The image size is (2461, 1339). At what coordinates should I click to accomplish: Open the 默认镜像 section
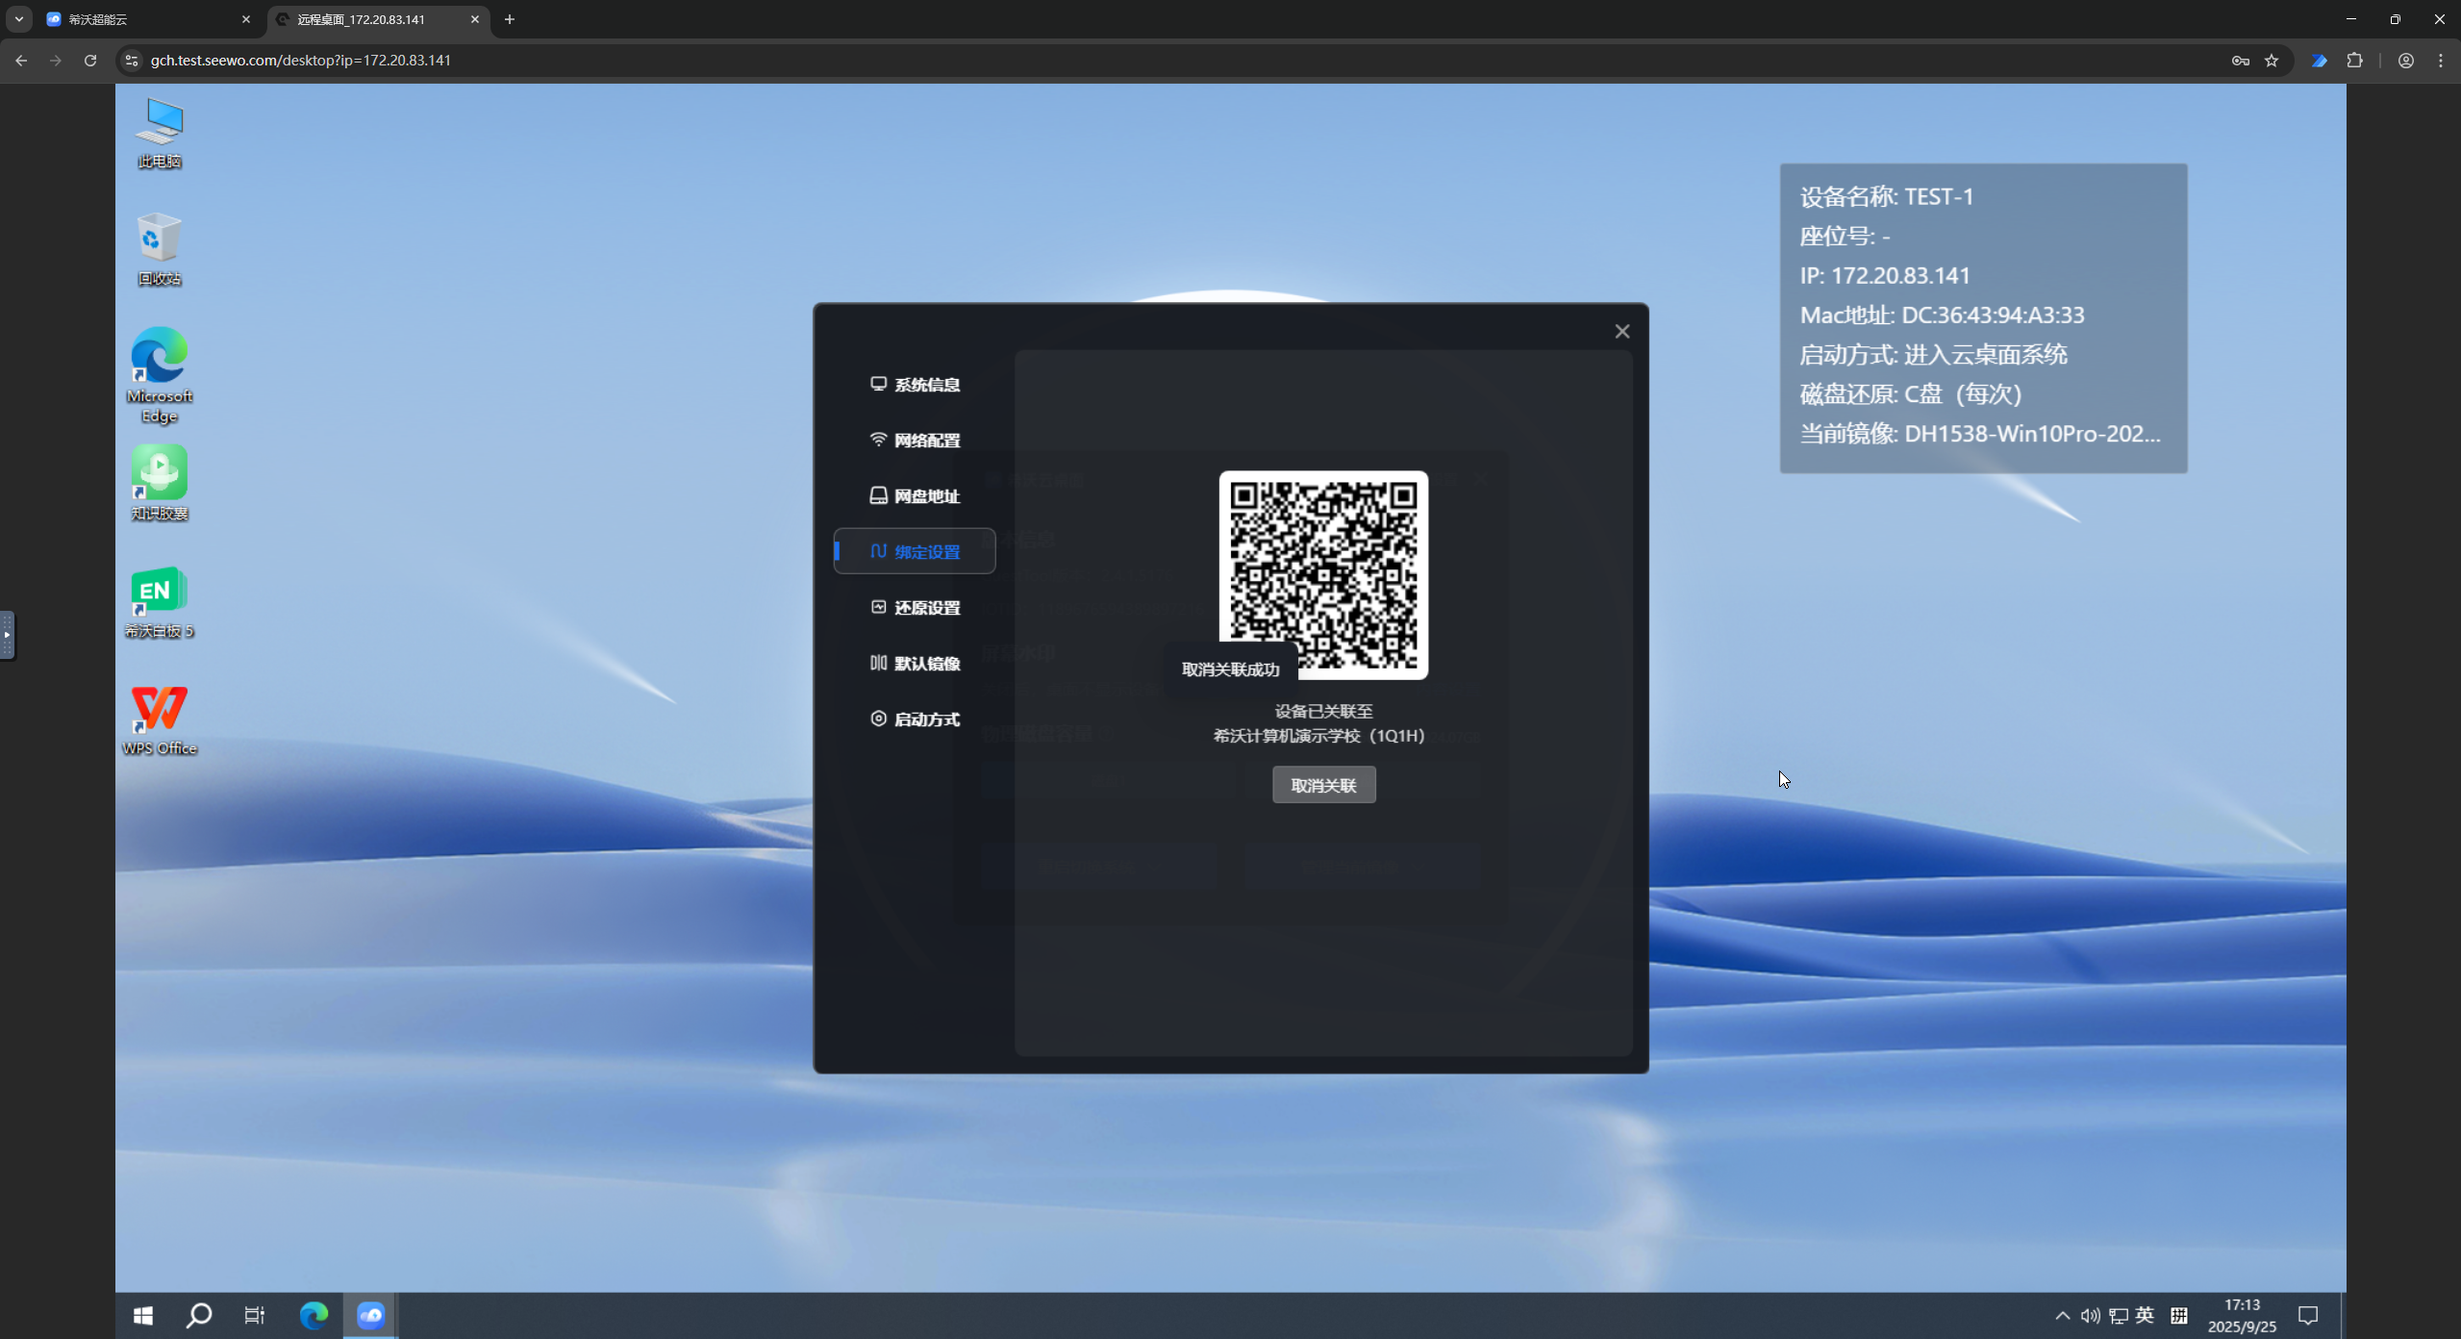click(915, 664)
